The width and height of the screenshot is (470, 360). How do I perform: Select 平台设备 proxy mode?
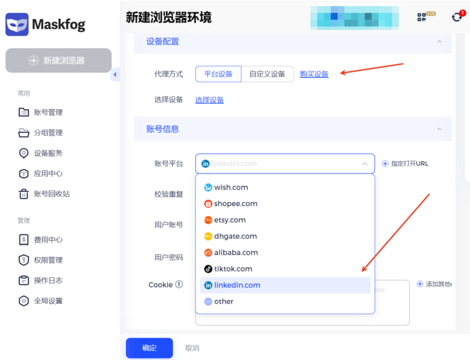point(218,74)
